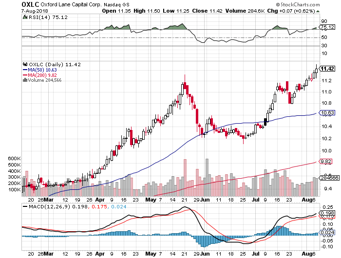The width and height of the screenshot is (341, 258).
Task: Click the red line marker beside MA(200)
Action: coord(26,75)
